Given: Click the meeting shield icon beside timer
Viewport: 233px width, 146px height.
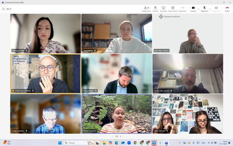Looking at the screenshot, I should click(3, 9).
